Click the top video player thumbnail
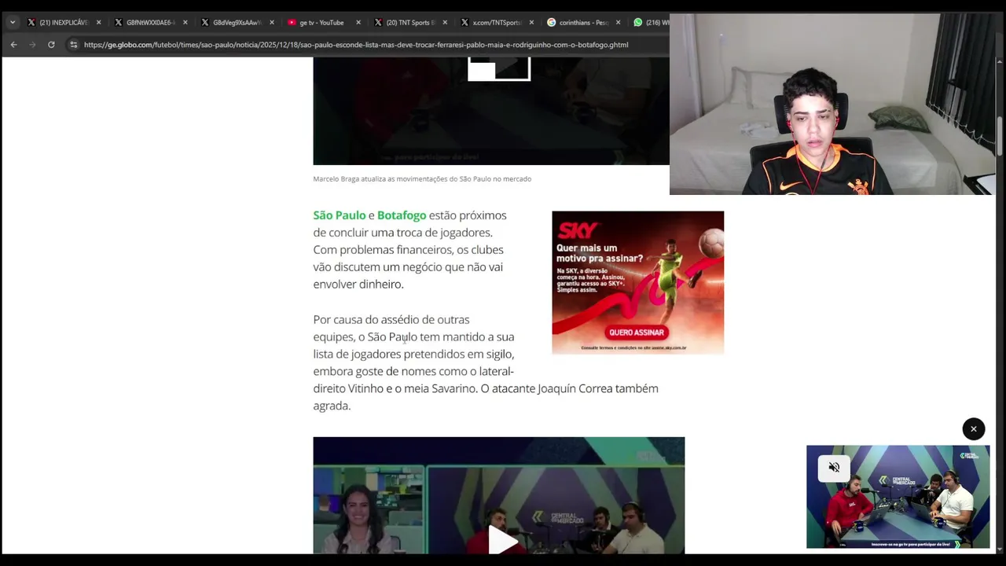 tap(491, 111)
